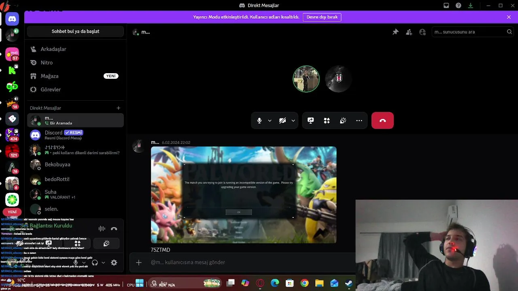Screen dimensions: 518x291
Task: Open more call options ellipsis
Action: pos(359,120)
